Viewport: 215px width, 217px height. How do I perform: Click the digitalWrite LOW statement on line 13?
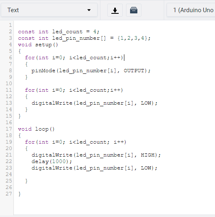[94, 103]
